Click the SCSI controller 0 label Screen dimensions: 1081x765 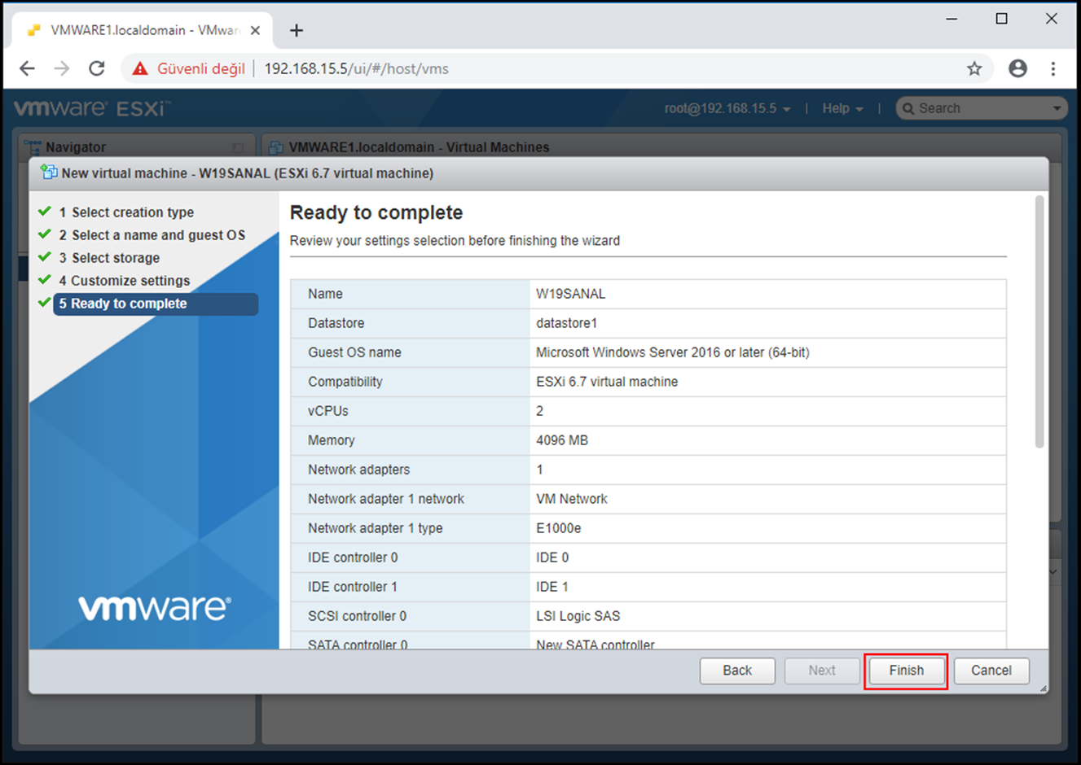pyautogui.click(x=357, y=616)
